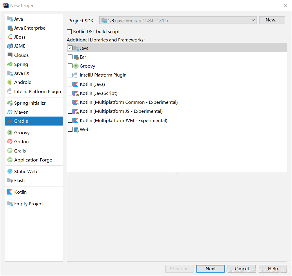The height and width of the screenshot is (276, 292).
Task: Choose the Application Forge label
Action: 33,160
